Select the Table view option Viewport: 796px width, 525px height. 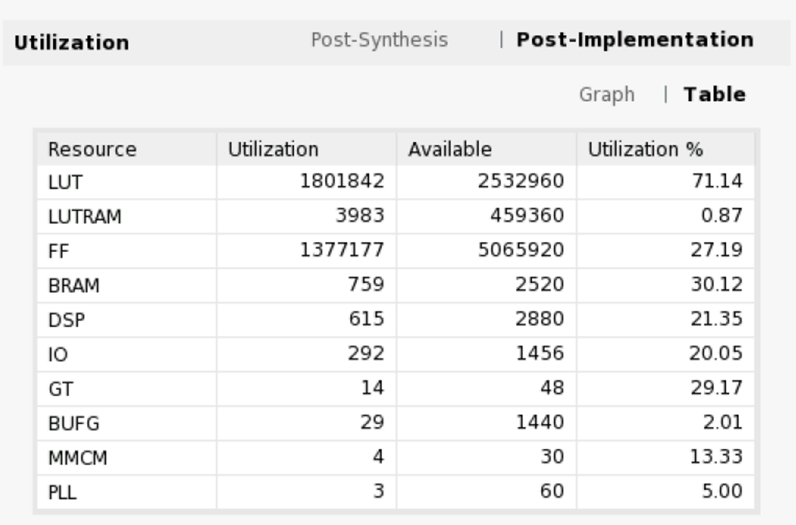point(714,95)
